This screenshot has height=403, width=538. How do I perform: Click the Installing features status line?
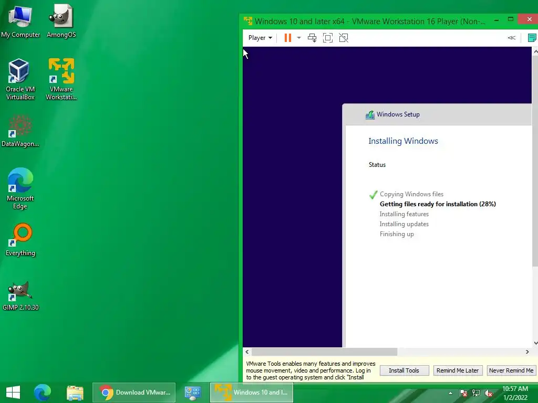click(x=404, y=214)
